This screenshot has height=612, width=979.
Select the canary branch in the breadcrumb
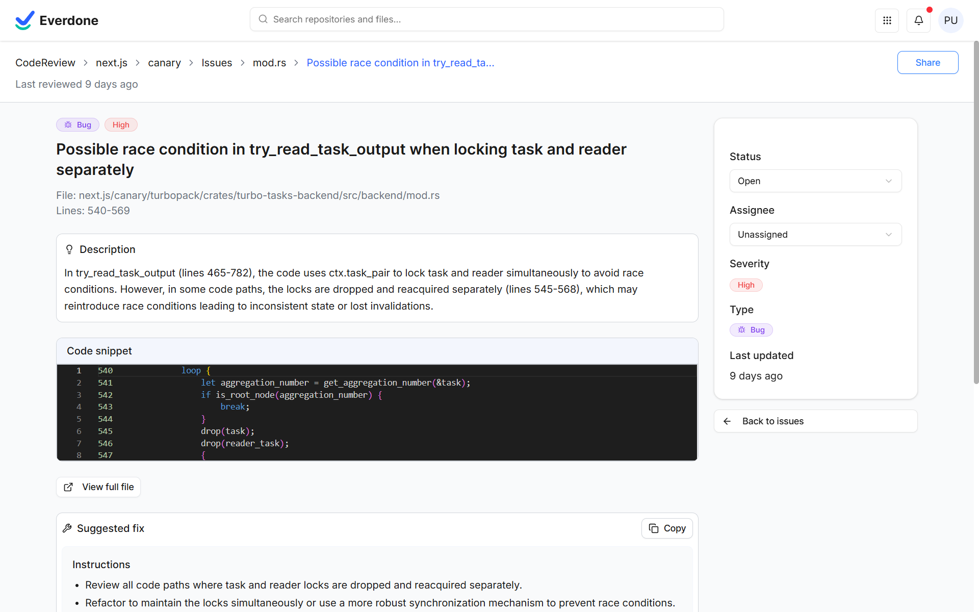164,62
